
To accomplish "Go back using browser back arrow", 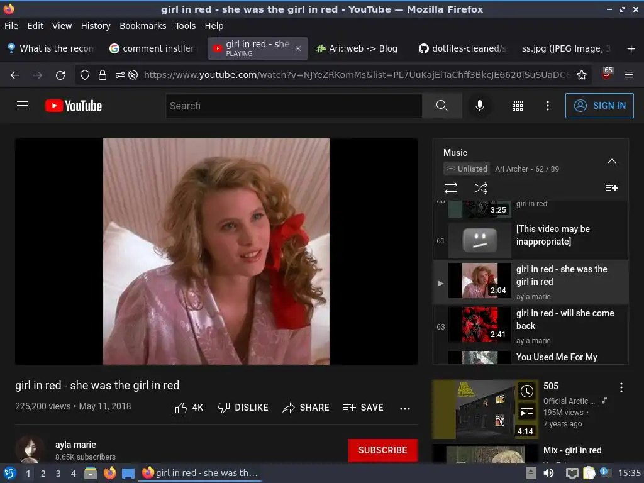I will tap(15, 75).
